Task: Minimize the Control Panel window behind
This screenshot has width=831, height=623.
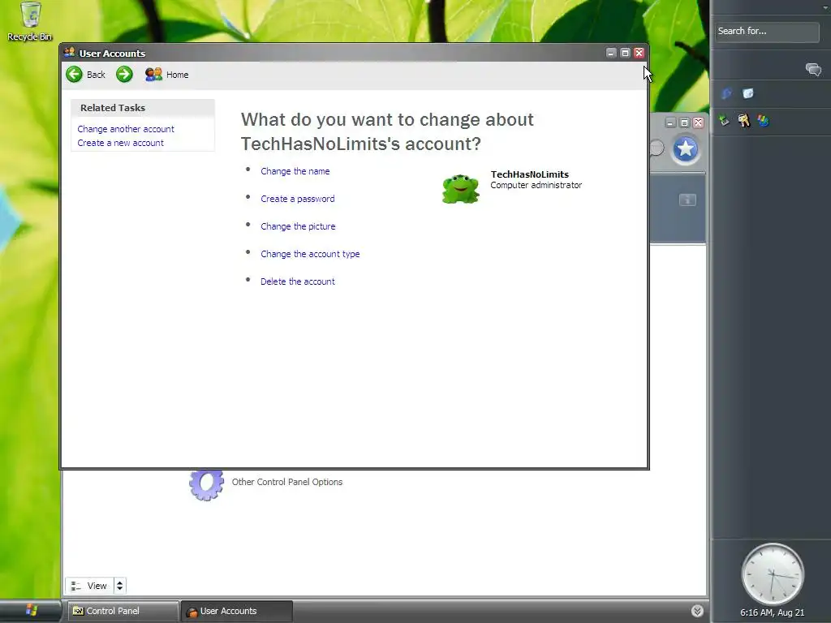Action: pos(670,123)
